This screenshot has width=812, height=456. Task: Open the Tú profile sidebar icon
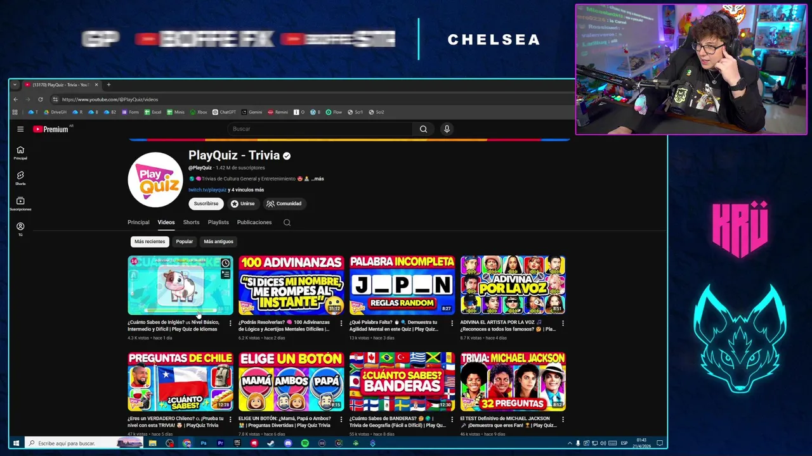[x=20, y=229]
